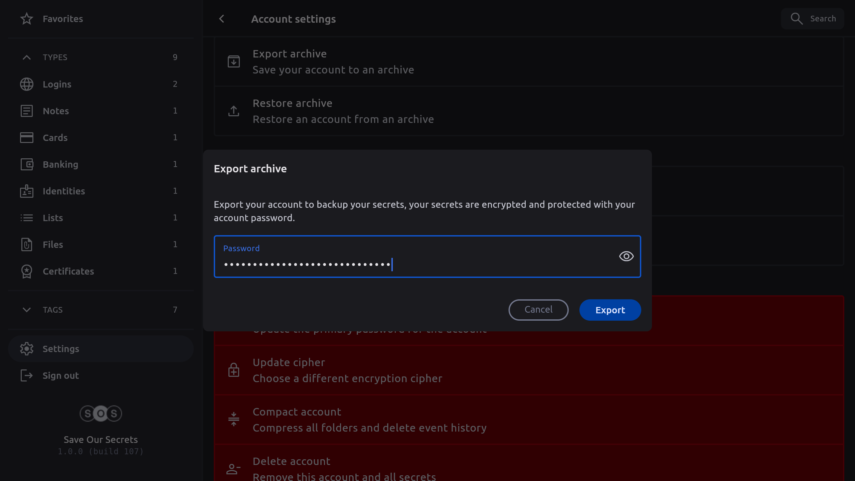The image size is (855, 481).
Task: Click the Identities badge icon
Action: tap(27, 191)
